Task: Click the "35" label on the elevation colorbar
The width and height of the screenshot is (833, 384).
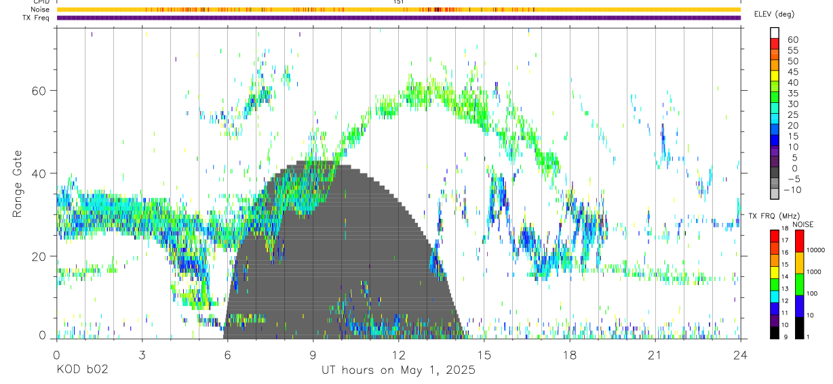Action: pos(792,93)
